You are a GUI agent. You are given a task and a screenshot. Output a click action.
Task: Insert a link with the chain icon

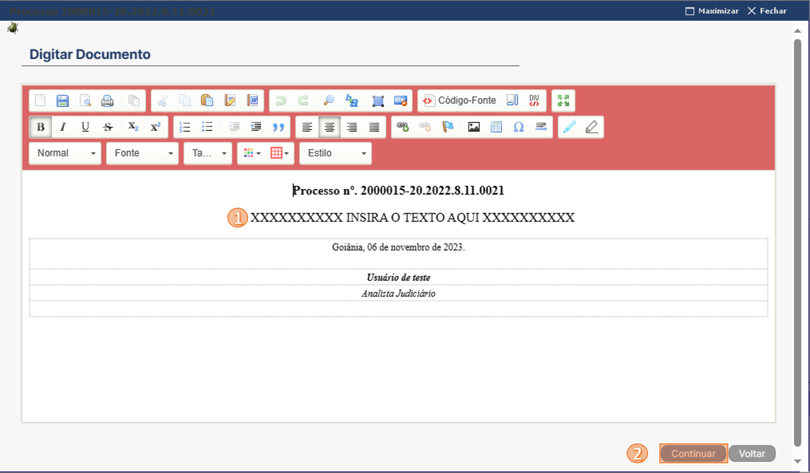coord(402,127)
